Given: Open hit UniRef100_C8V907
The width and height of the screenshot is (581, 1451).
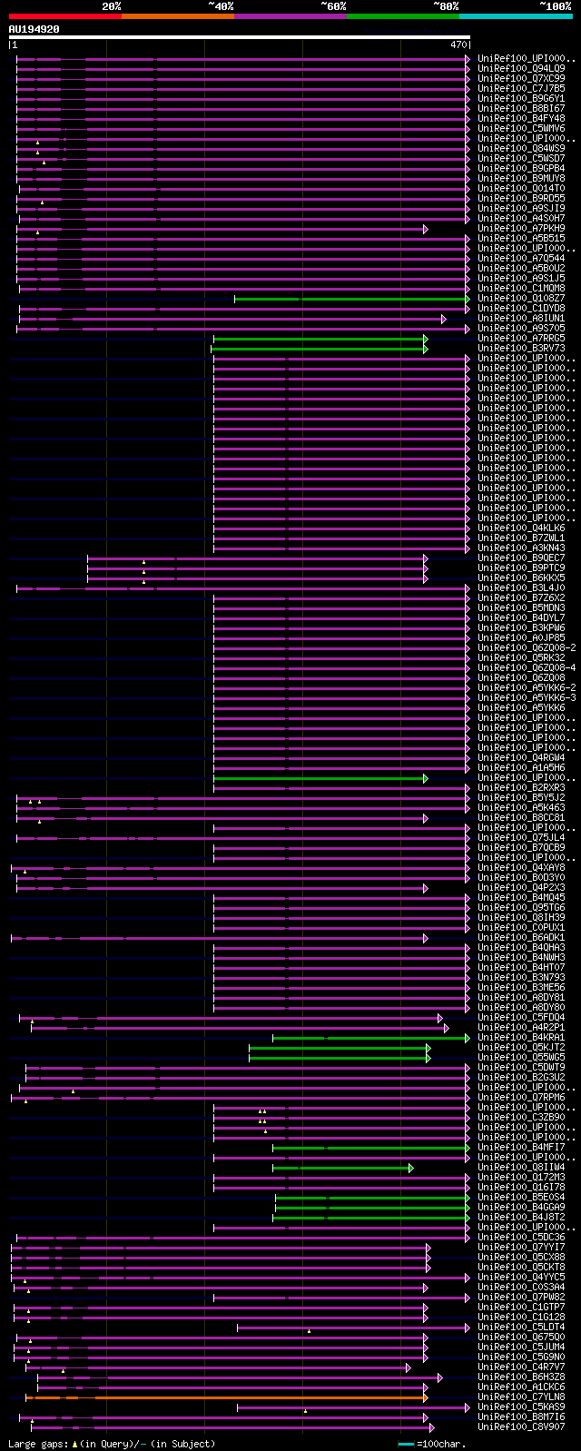Looking at the screenshot, I should 521,1426.
